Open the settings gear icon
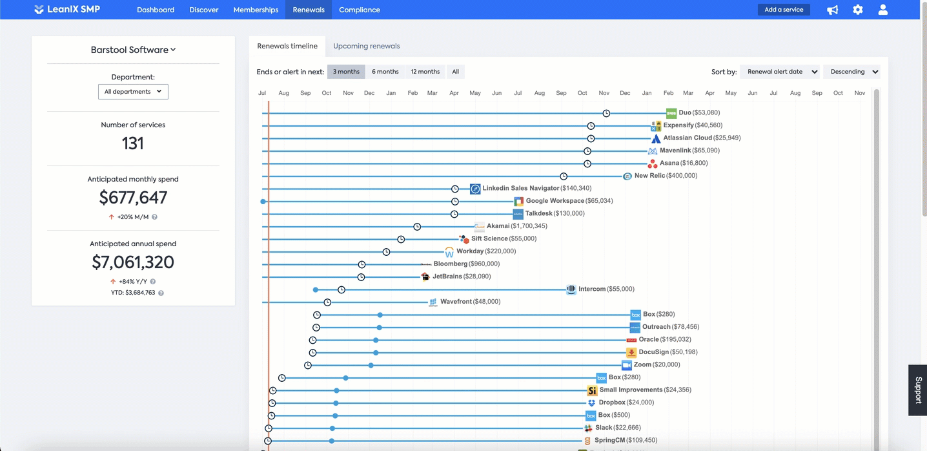The image size is (927, 451). [858, 10]
